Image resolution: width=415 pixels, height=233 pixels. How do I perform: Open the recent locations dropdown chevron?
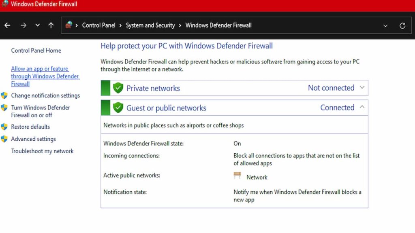[x=37, y=25]
